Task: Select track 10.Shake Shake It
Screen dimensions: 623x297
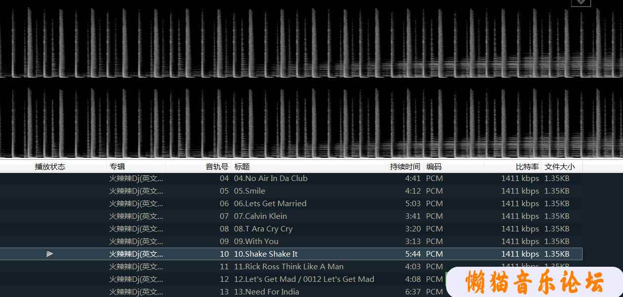Action: pos(266,254)
